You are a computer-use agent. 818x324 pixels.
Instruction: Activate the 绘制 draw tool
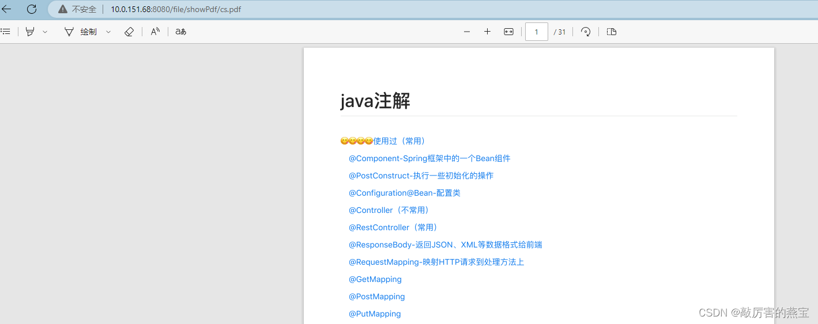[x=81, y=32]
